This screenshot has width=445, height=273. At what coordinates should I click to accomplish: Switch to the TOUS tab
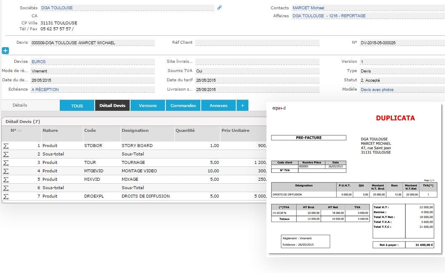point(77,105)
